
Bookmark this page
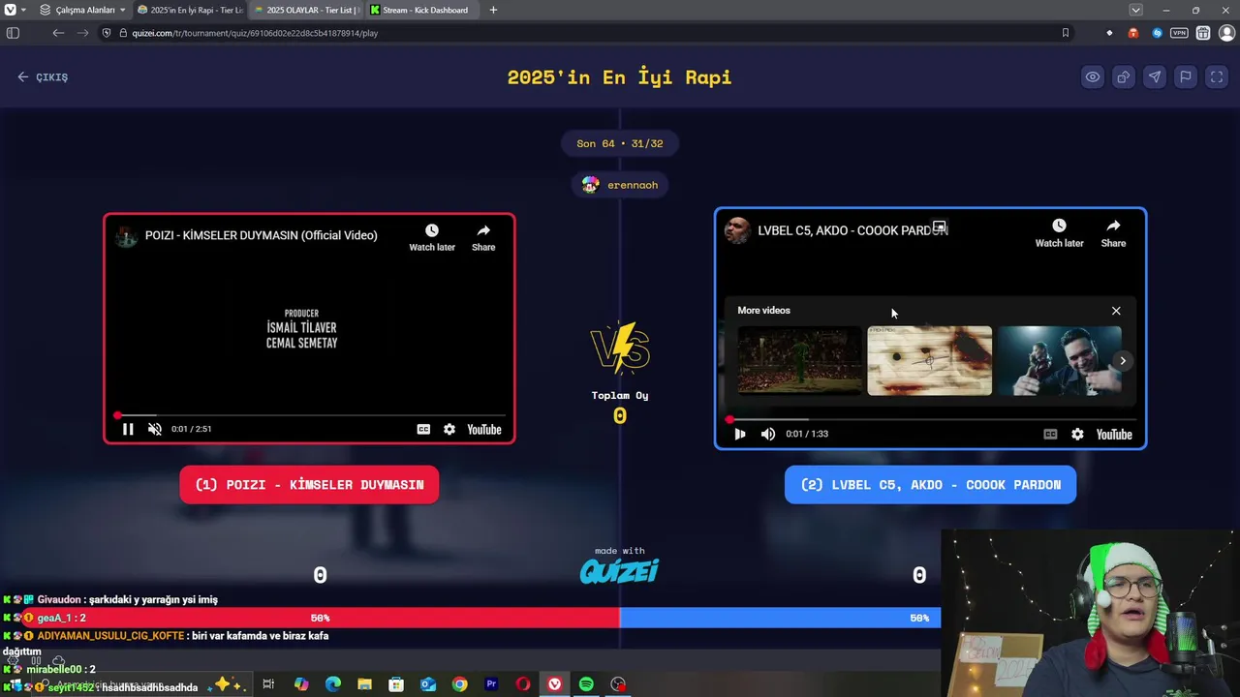tap(1066, 33)
